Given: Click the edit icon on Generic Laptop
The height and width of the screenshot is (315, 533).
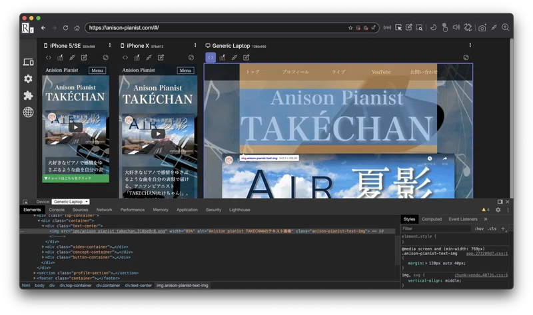Looking at the screenshot, I should pyautogui.click(x=246, y=57).
